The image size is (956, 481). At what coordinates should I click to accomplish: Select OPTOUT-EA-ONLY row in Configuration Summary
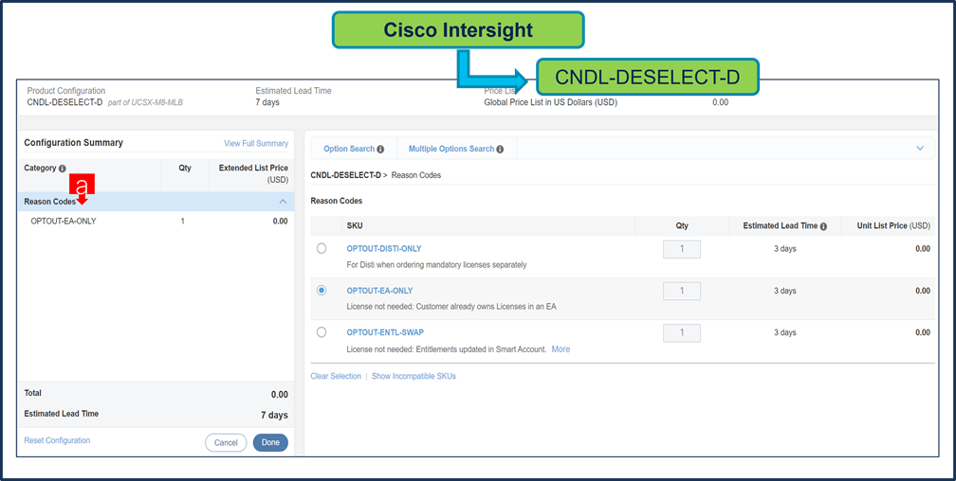(156, 222)
